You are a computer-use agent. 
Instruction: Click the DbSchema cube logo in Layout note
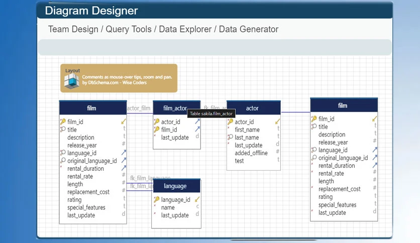pyautogui.click(x=71, y=80)
